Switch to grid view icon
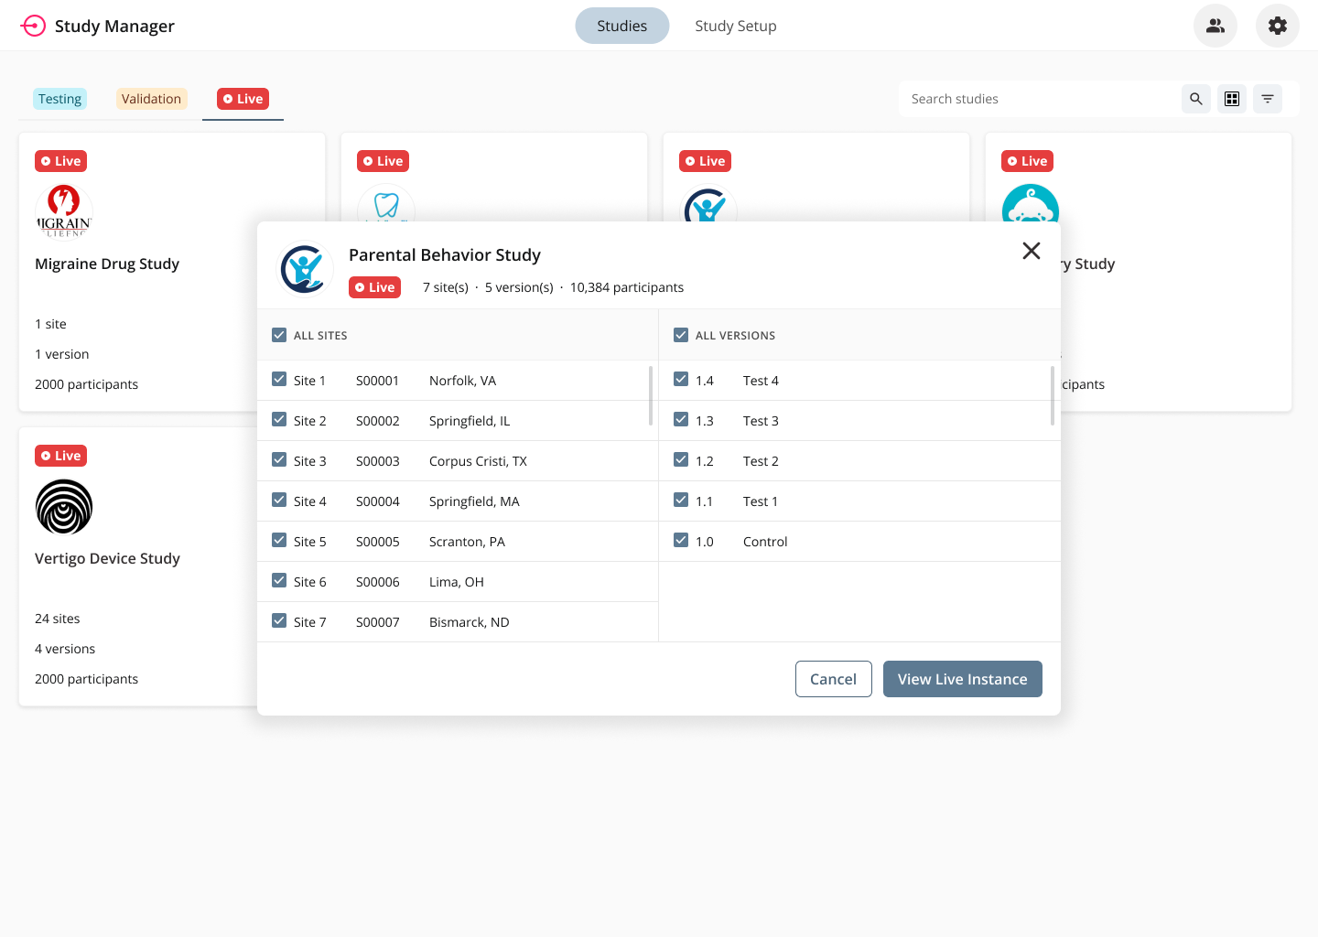The image size is (1318, 937). (x=1232, y=99)
